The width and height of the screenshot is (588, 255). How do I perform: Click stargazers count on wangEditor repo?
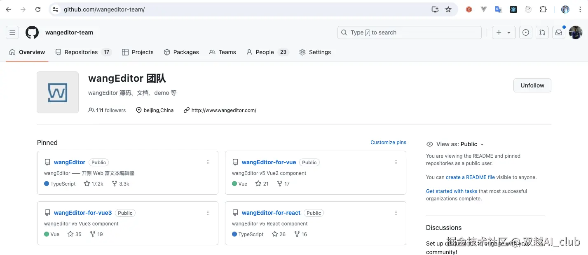click(94, 184)
